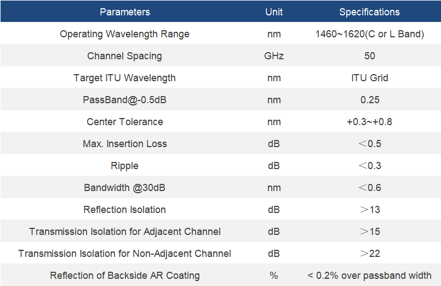The image size is (441, 286).
Task: Click the Parameters column header
Action: 124,12
